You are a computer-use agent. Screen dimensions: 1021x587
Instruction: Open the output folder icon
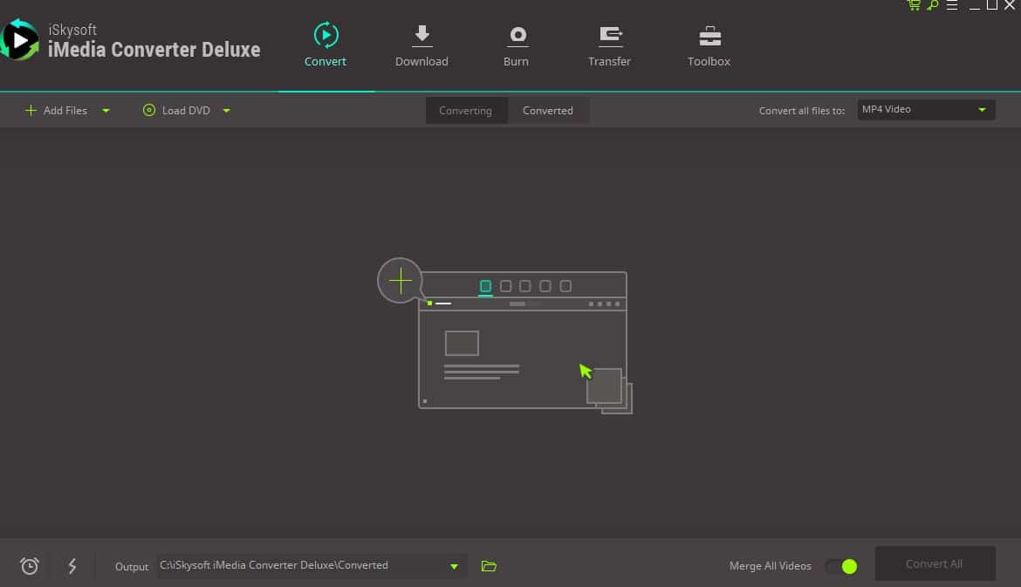489,566
